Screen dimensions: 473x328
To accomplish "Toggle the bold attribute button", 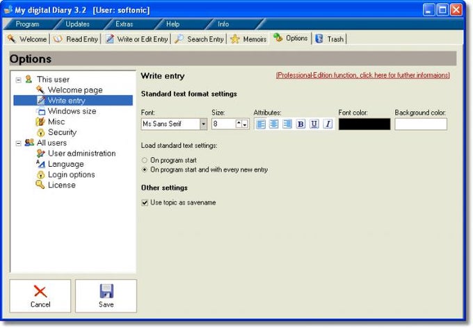I will tap(300, 124).
